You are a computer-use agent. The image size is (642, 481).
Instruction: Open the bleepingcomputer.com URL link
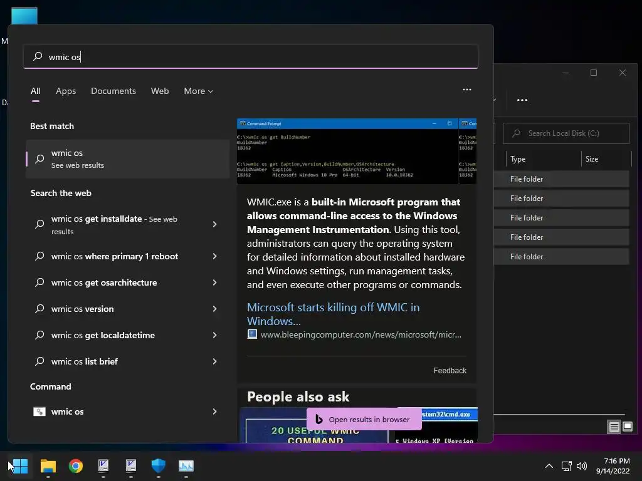pyautogui.click(x=360, y=334)
